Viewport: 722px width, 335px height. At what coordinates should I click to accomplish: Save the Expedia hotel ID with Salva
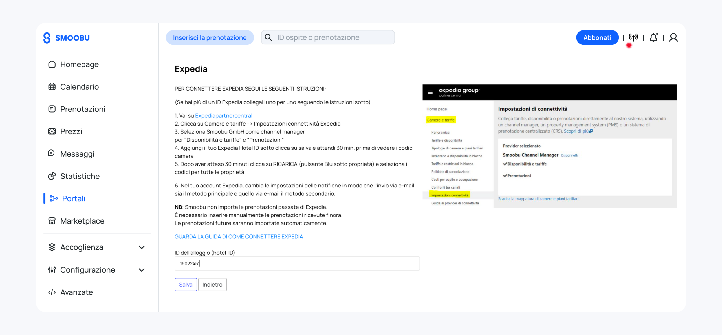pos(186,285)
